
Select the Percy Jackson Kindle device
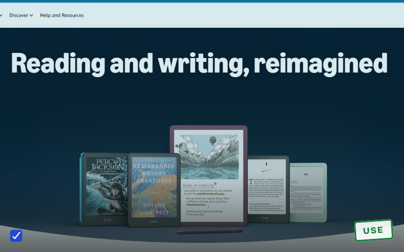[105, 189]
